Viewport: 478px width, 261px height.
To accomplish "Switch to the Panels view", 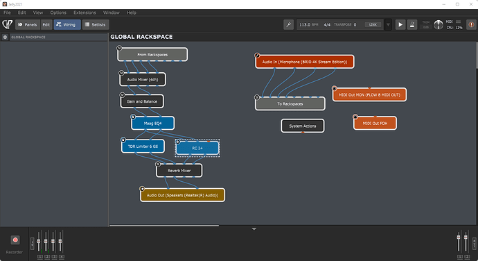I will (x=28, y=25).
